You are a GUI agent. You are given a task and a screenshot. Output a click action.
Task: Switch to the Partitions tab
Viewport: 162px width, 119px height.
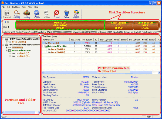click(x=47, y=36)
